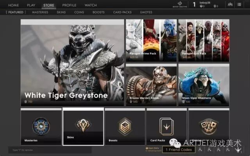Open the highlighted Skins category tile
Screen dimensions: 250x156
[83, 126]
